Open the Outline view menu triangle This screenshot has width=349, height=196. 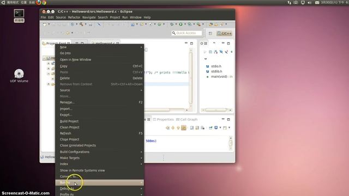tap(206, 59)
